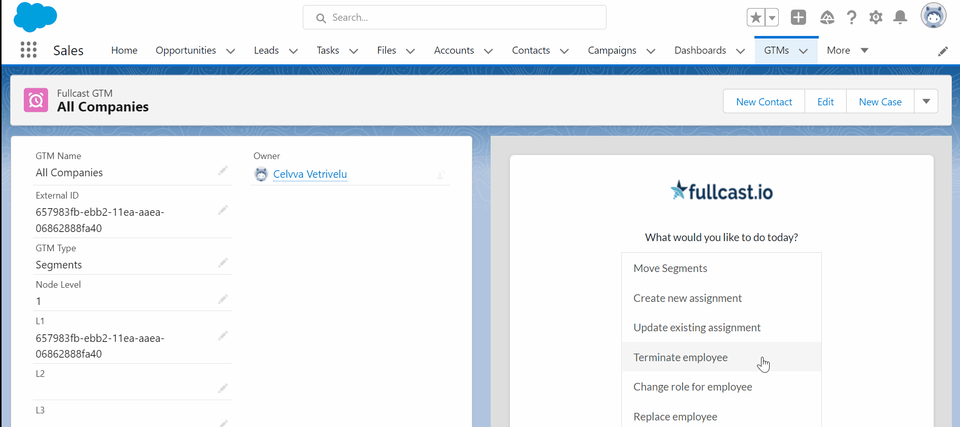Viewport: 960px width, 427px height.
Task: Open the More navigation menu
Action: click(x=848, y=50)
